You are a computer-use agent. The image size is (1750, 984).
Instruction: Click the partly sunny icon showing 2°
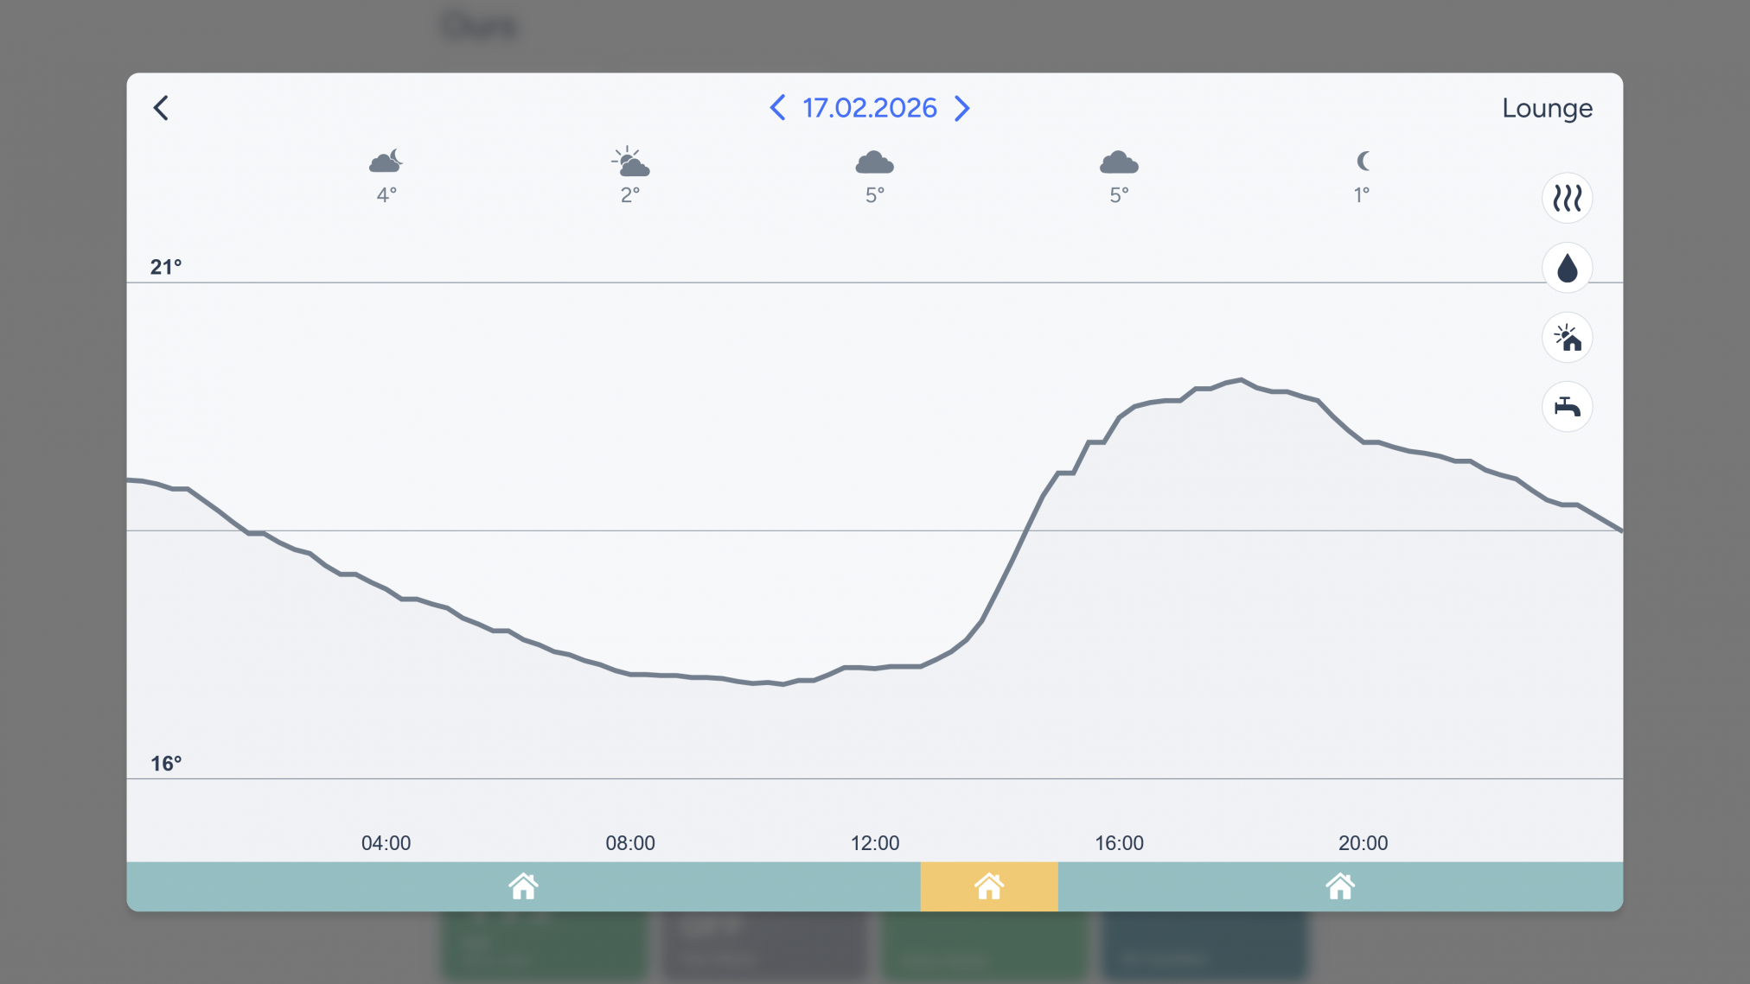tap(629, 162)
